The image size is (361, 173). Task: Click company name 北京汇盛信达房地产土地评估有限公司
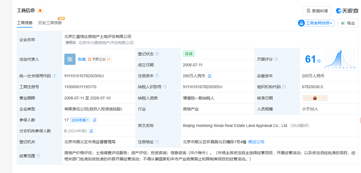coord(98,37)
